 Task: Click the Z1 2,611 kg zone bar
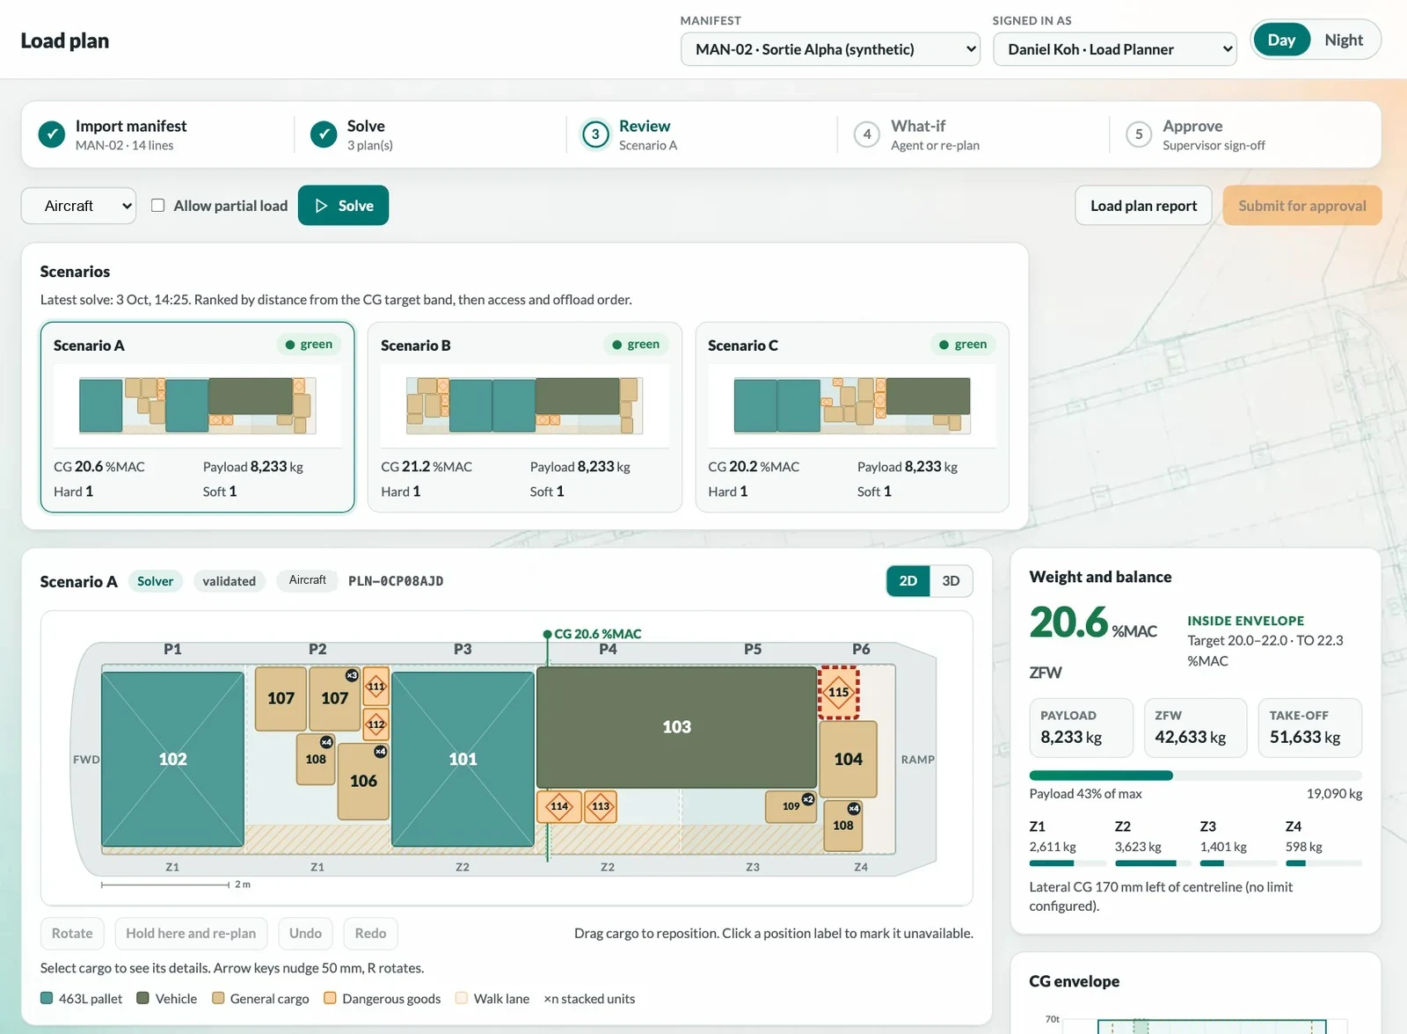(x=1068, y=863)
